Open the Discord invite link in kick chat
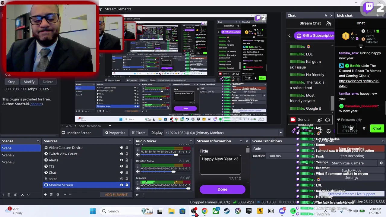This screenshot has width=386, height=217. tap(359, 83)
